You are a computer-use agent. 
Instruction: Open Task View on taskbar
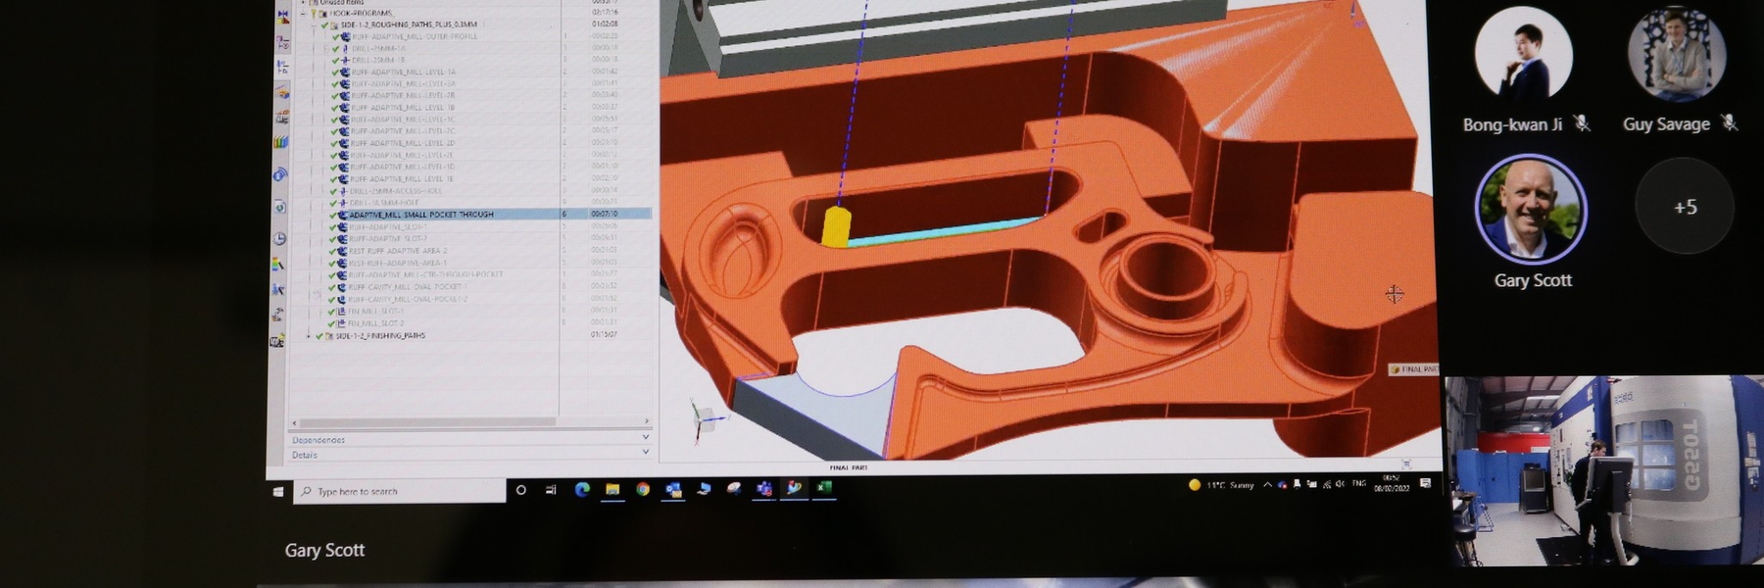click(551, 490)
